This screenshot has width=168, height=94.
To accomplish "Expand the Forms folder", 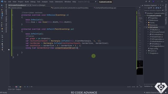I will pos(147,23).
